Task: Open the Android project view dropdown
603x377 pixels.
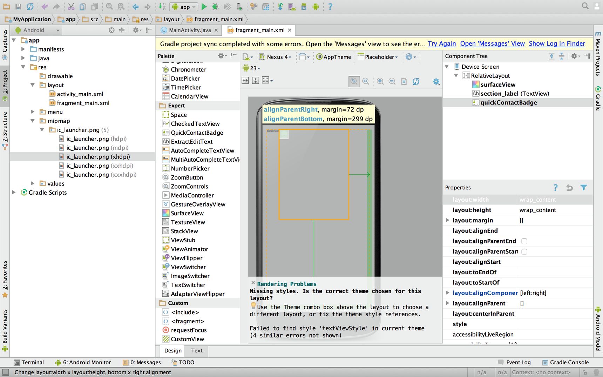Action: tap(37, 30)
